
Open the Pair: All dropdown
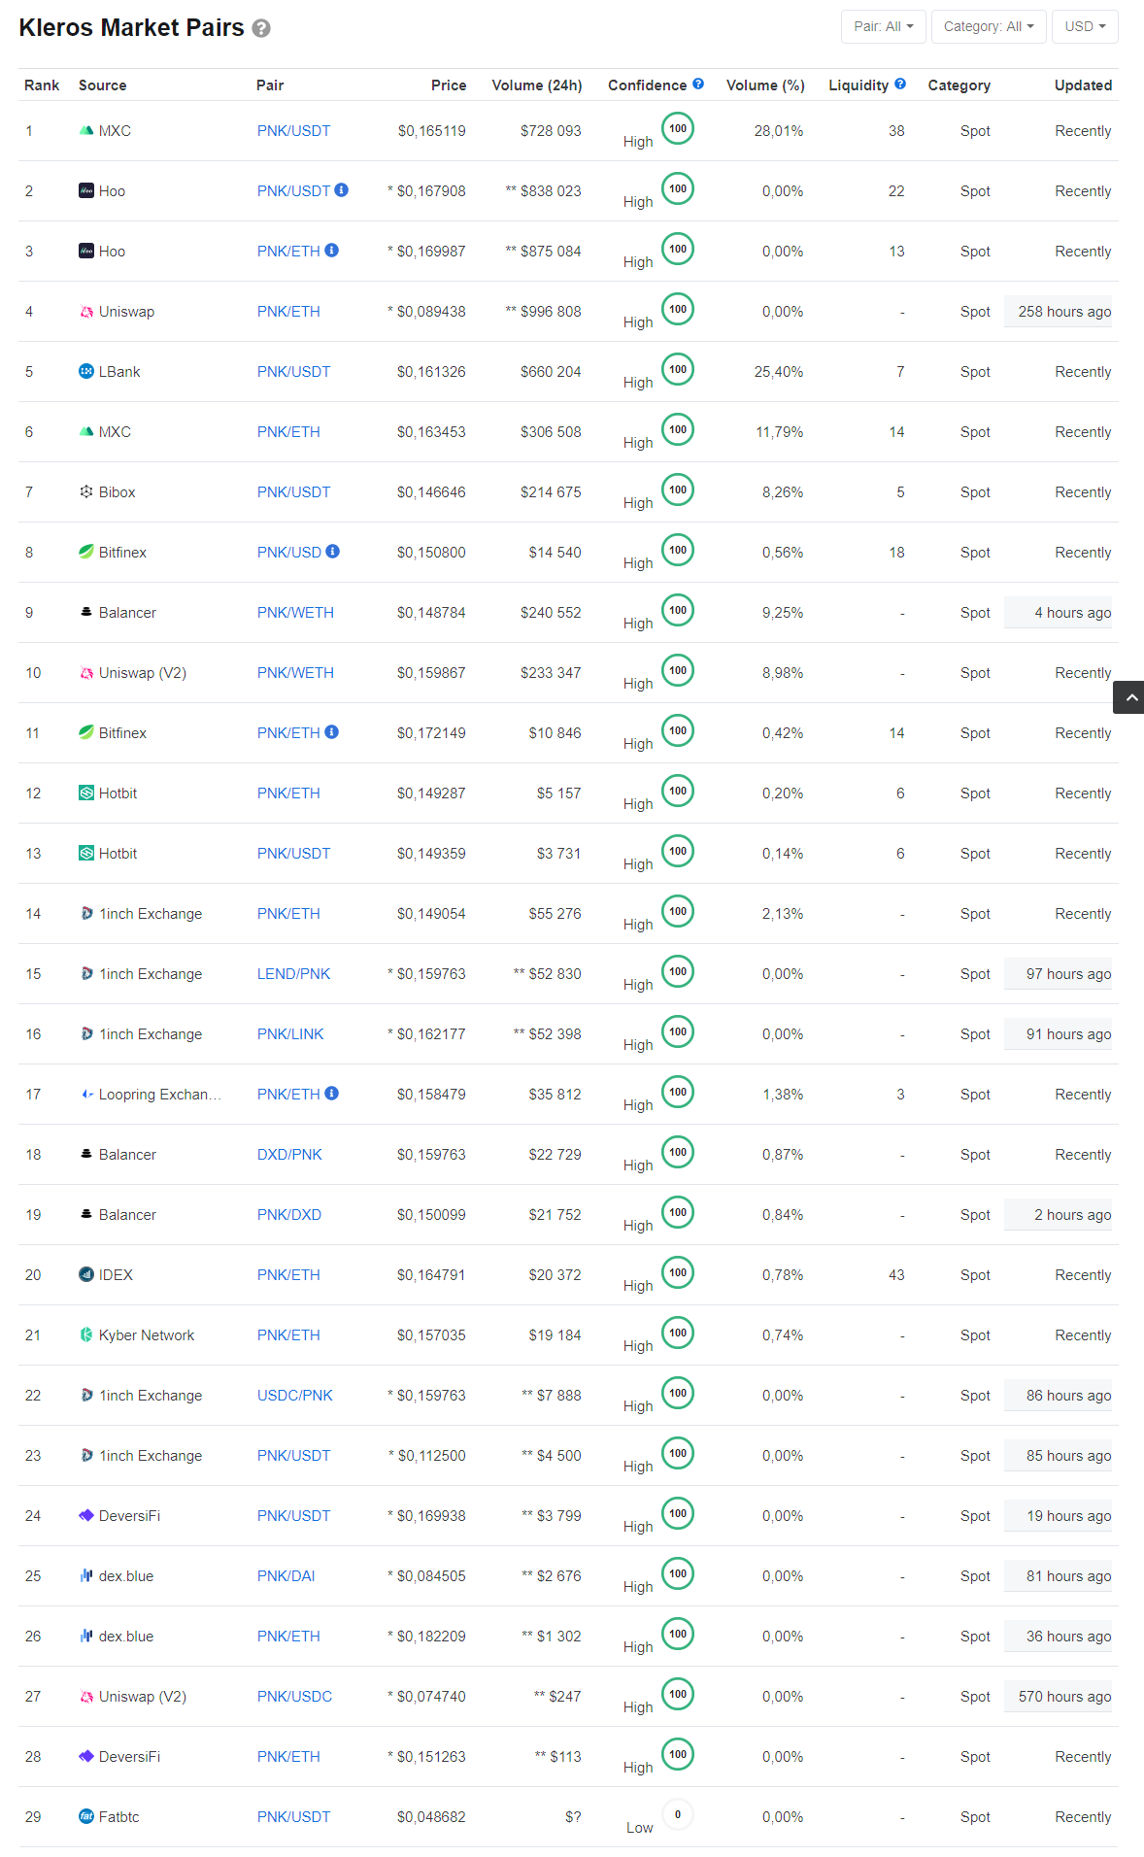pyautogui.click(x=884, y=26)
